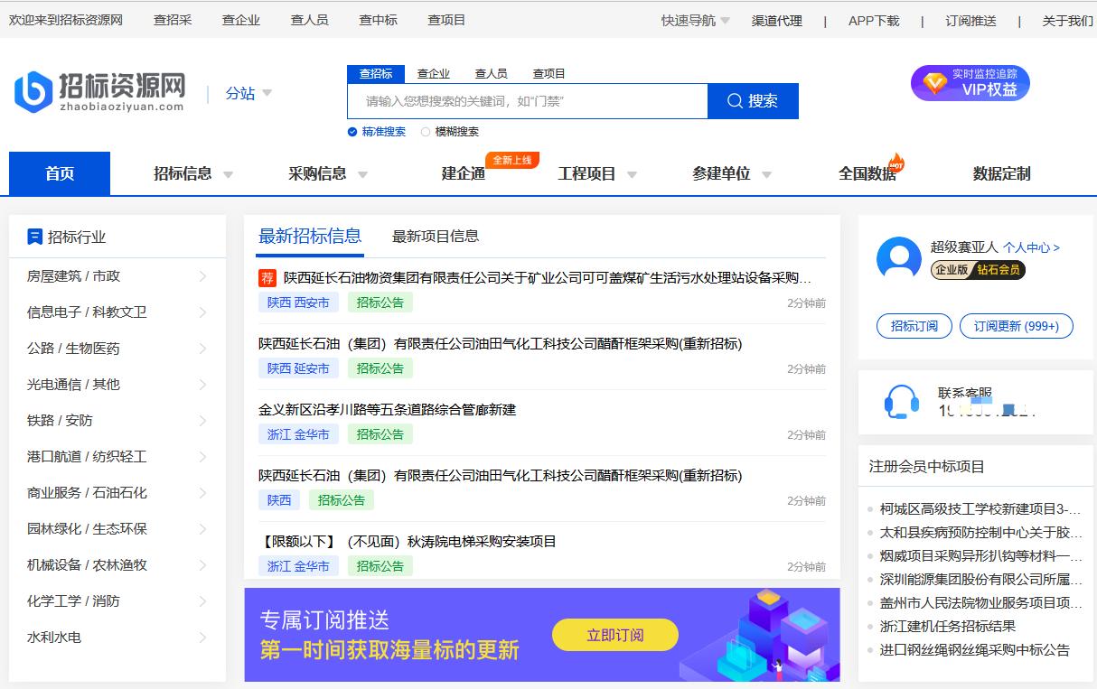
Task: Click the 招标行业 bookmark icon
Action: (35, 236)
